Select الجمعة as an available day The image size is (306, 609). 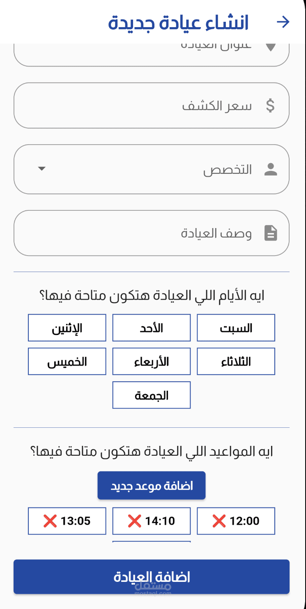click(x=152, y=395)
